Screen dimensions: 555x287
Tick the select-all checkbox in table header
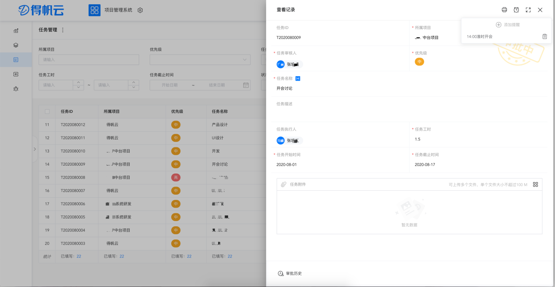click(x=47, y=111)
